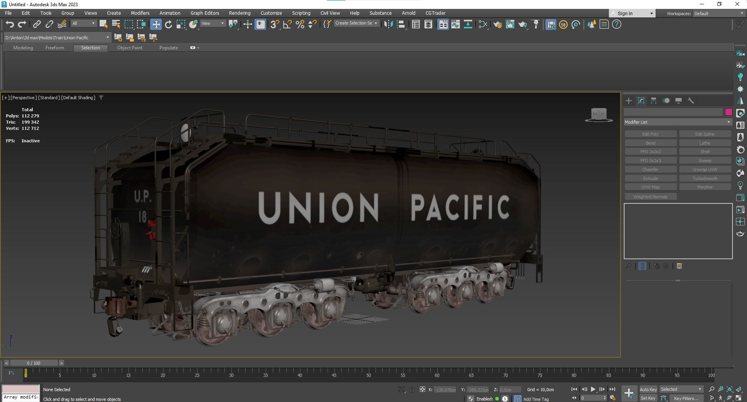Click the object name input field
The height and width of the screenshot is (402, 747).
pyautogui.click(x=673, y=112)
